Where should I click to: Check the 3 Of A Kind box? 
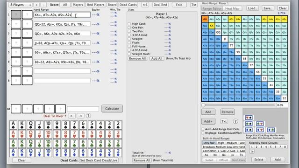coord(129,35)
